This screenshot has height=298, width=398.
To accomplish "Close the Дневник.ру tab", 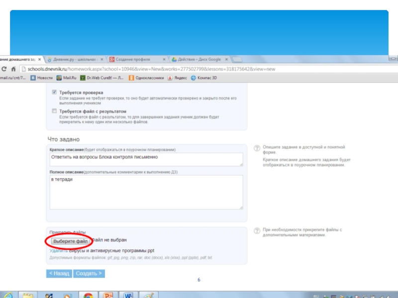I will (x=102, y=59).
